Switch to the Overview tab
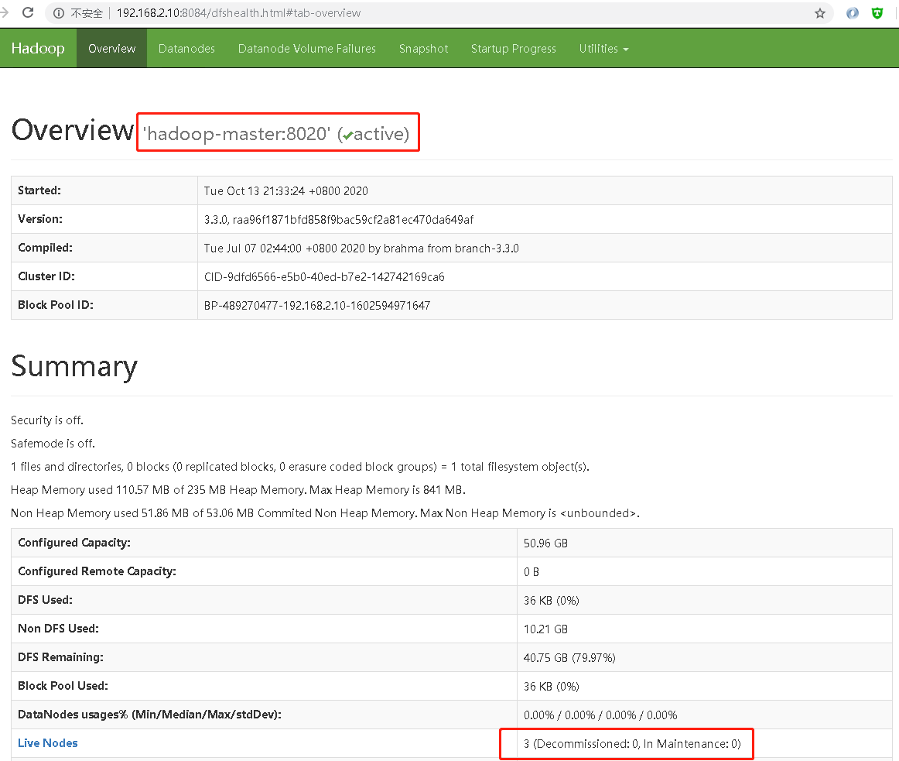This screenshot has height=761, width=899. [112, 48]
